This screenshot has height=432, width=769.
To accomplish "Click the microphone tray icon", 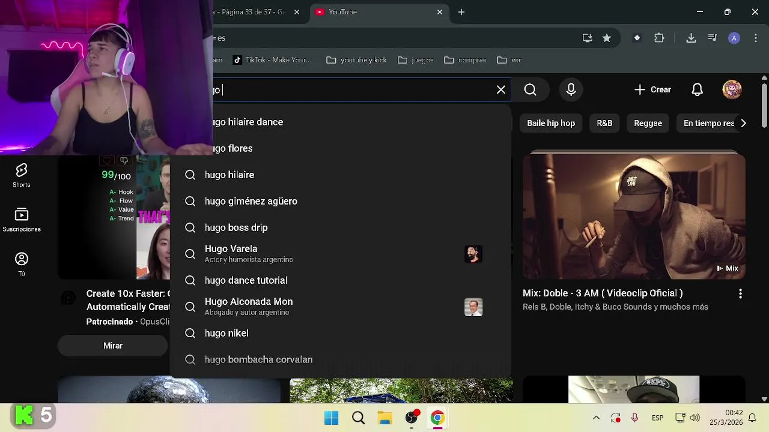I will click(x=634, y=418).
